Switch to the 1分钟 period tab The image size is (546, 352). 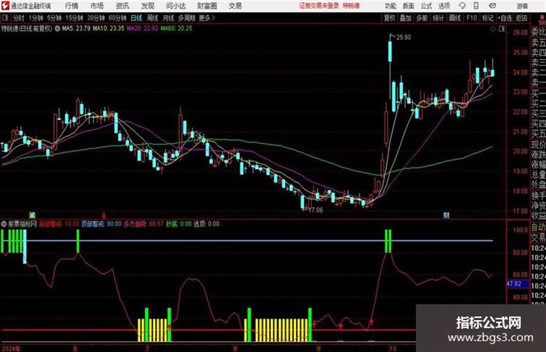coord(36,18)
